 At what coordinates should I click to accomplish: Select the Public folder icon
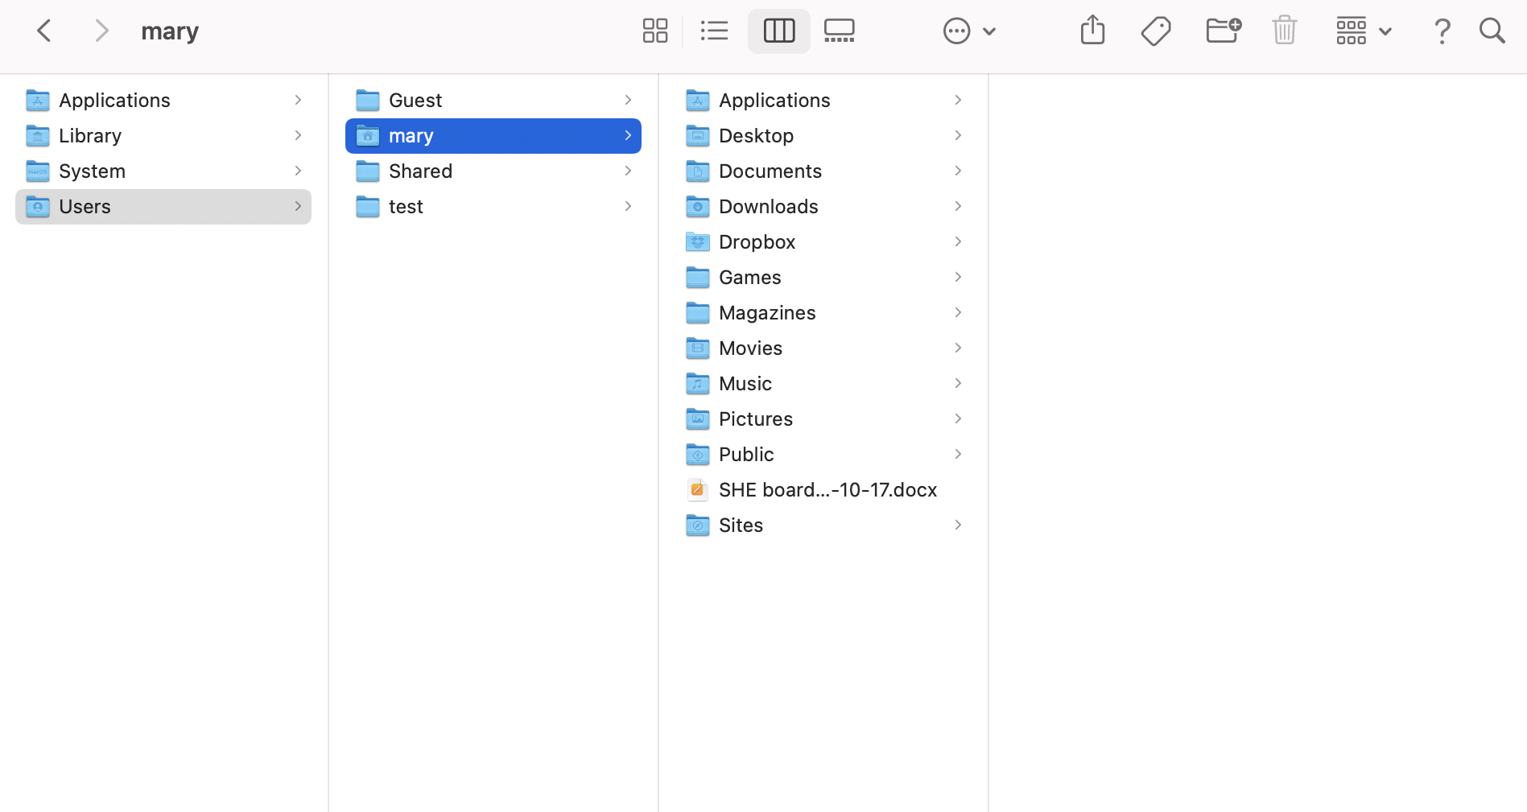(x=698, y=455)
